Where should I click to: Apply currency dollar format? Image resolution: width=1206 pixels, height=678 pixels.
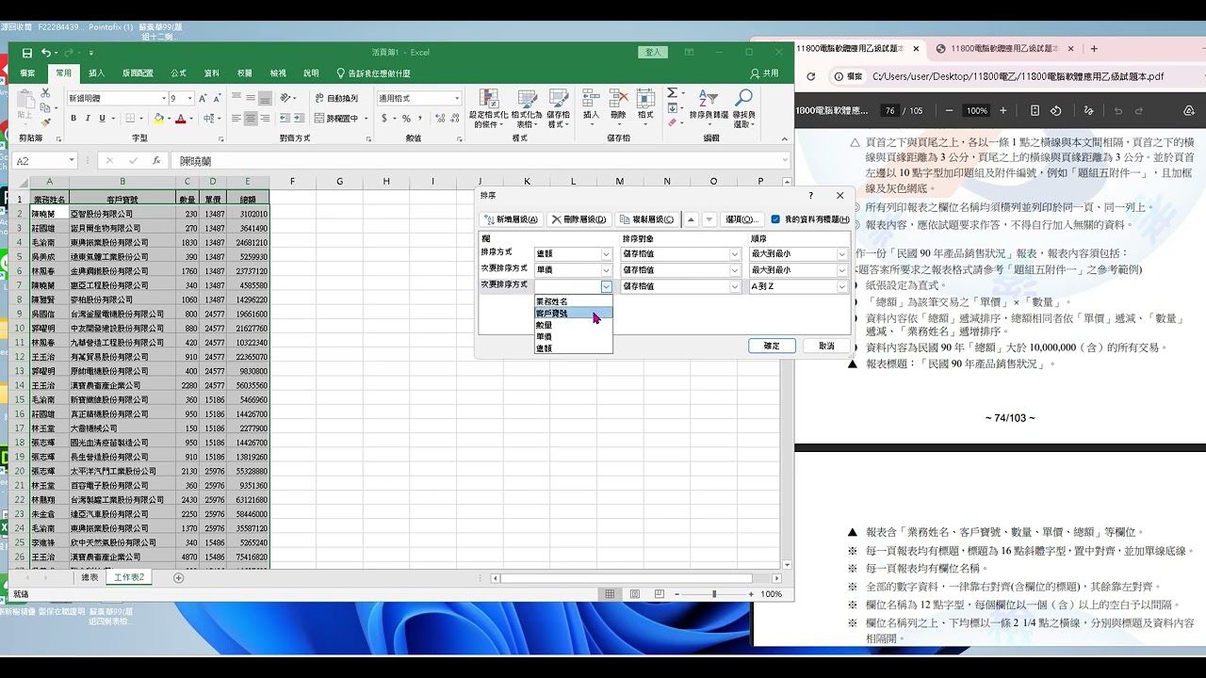385,119
